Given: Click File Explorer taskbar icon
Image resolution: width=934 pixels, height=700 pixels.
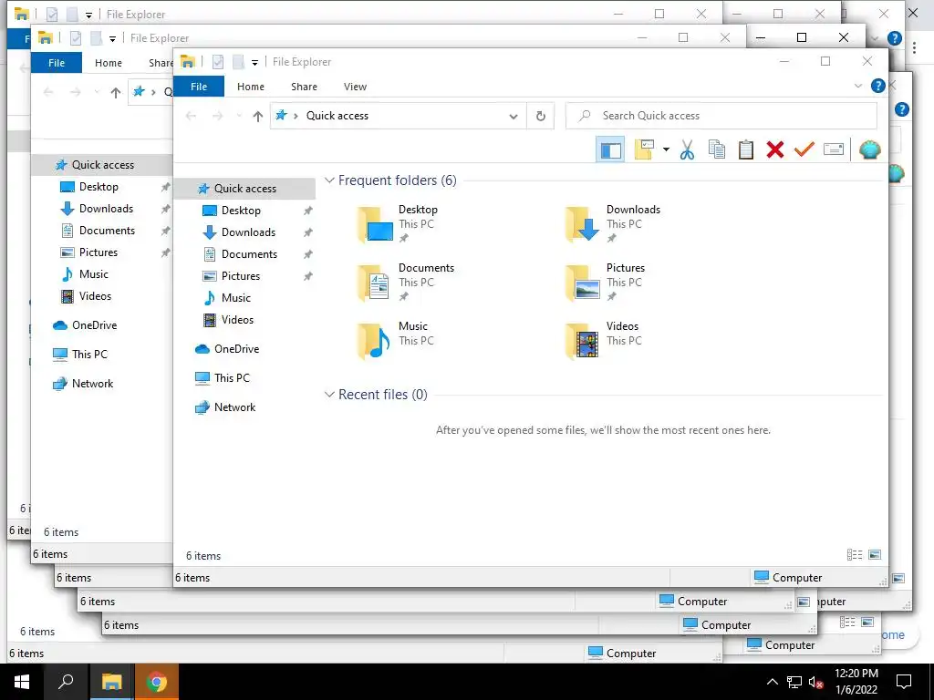Looking at the screenshot, I should pyautogui.click(x=111, y=682).
